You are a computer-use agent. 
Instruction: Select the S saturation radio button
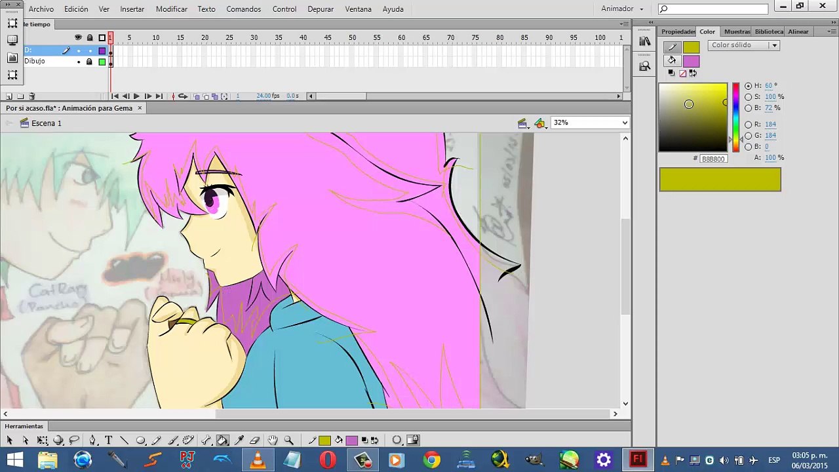748,97
